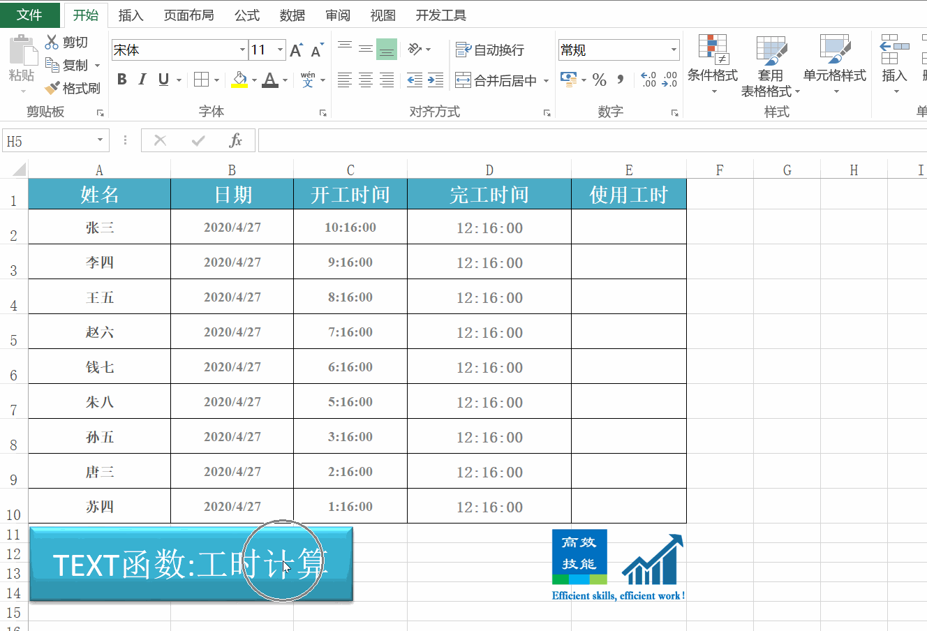Click the text orientation icon
The height and width of the screenshot is (631, 927).
[x=415, y=49]
